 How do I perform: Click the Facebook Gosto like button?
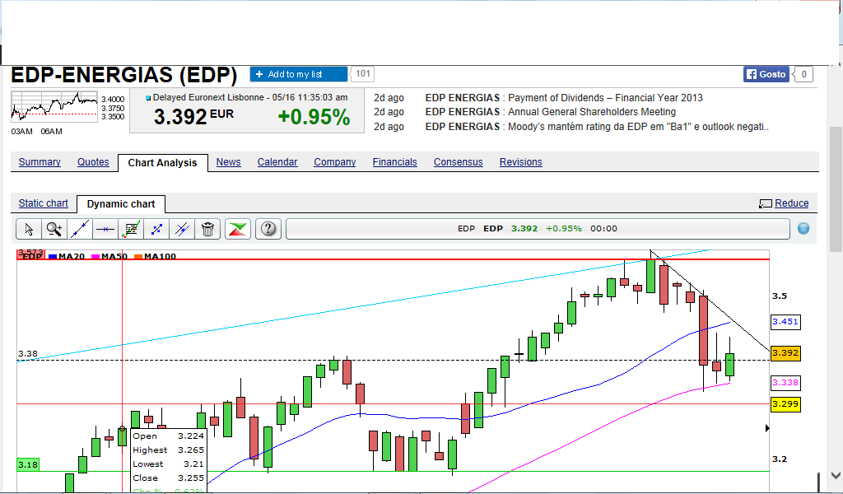766,74
